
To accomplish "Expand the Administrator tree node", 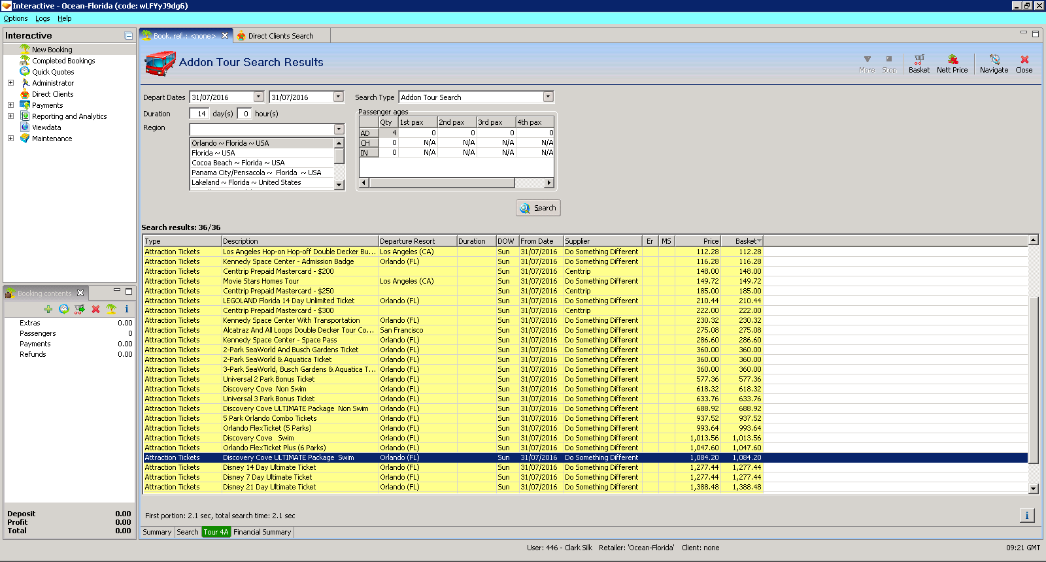I will [x=10, y=83].
